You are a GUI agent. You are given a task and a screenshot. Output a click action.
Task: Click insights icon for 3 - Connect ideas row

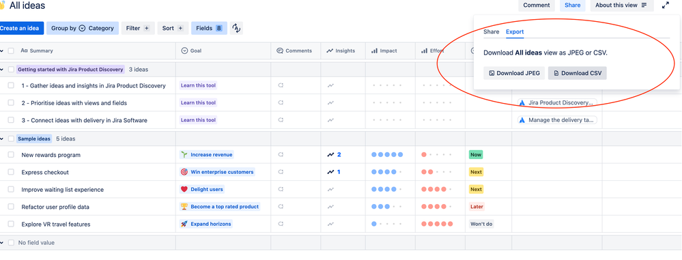330,120
